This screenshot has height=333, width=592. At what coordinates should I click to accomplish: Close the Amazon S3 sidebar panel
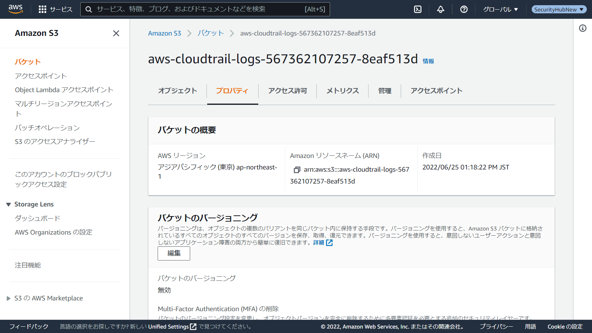click(116, 33)
